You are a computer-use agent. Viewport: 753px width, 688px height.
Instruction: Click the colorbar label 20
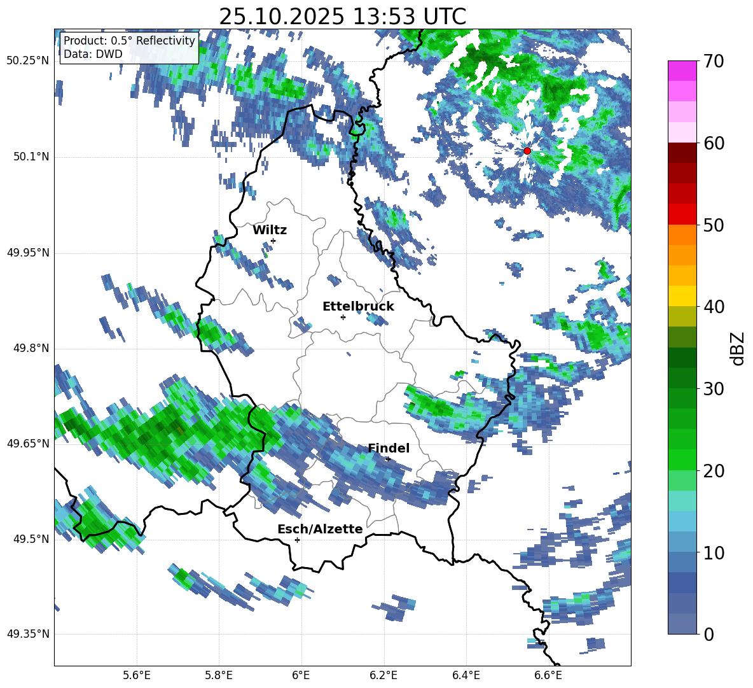714,471
